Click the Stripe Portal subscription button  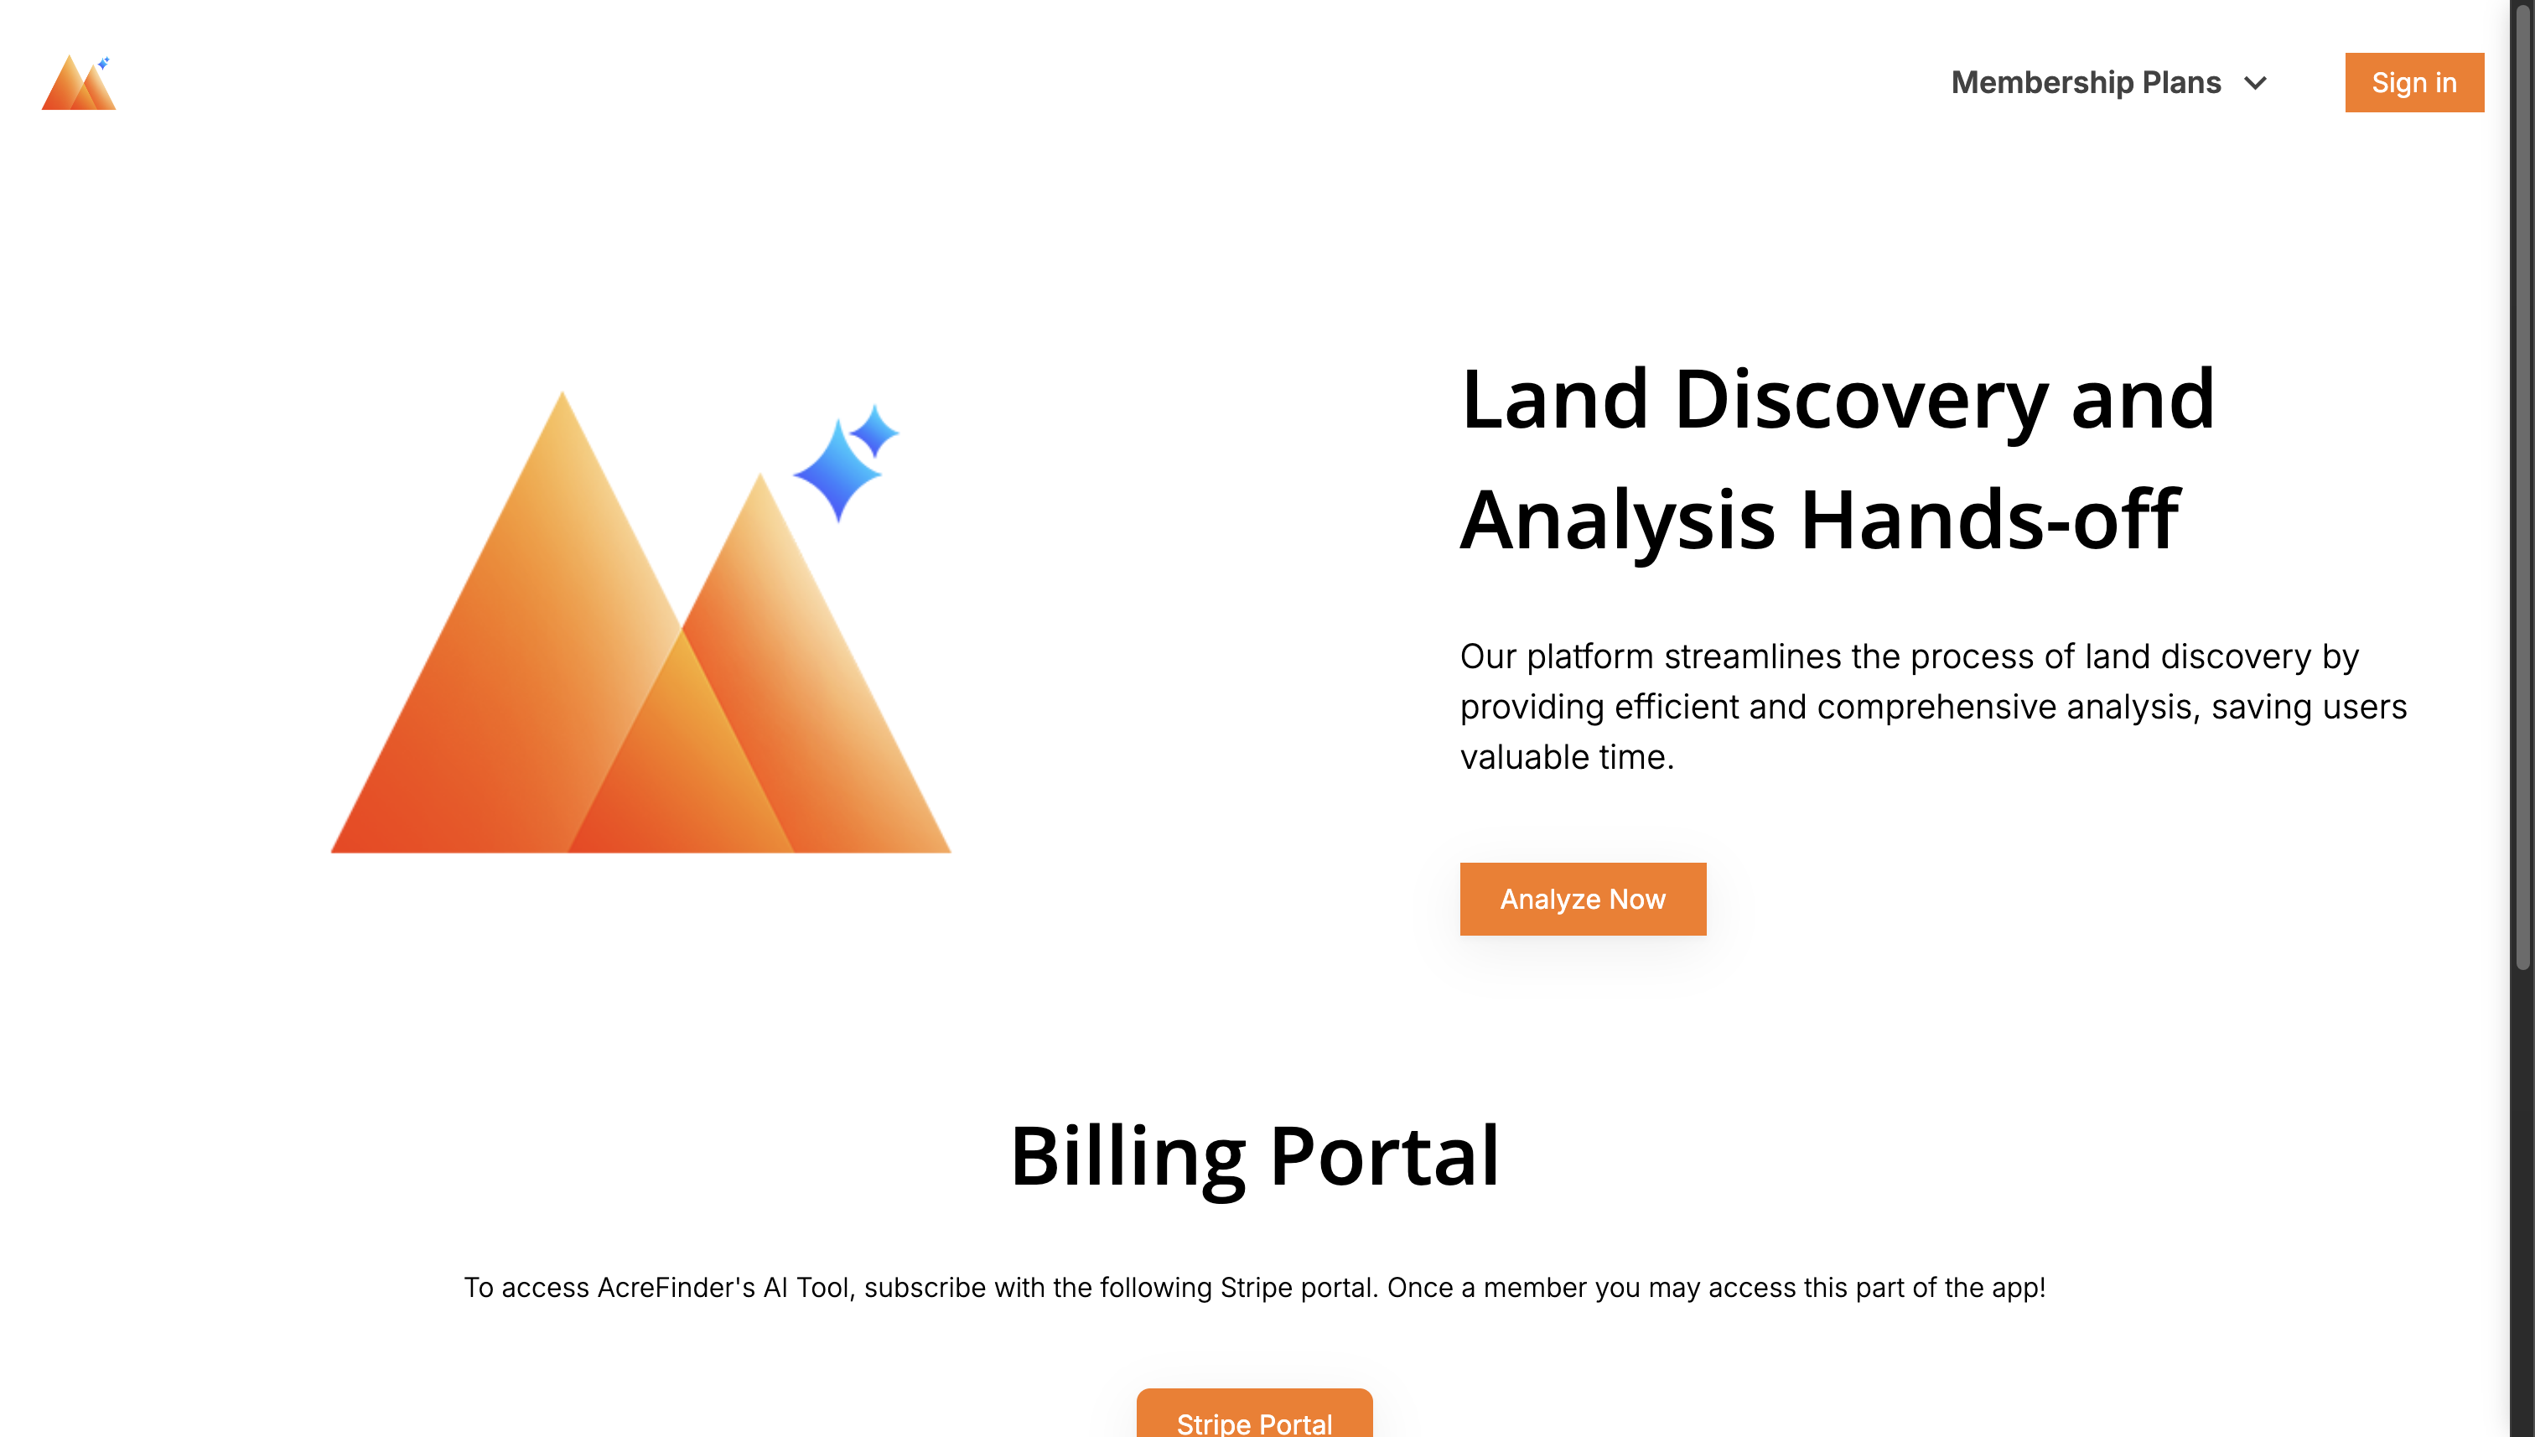[1253, 1419]
